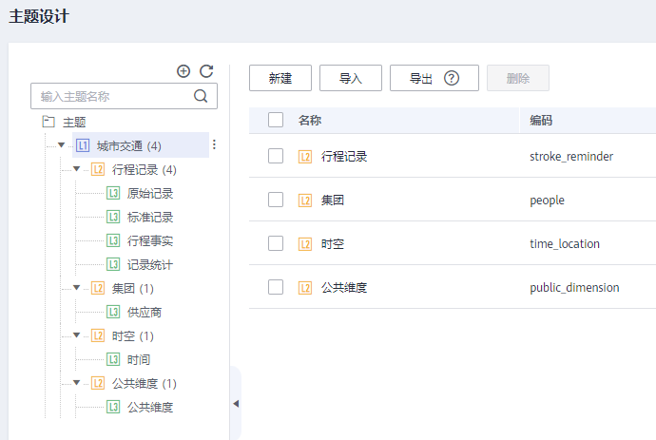This screenshot has height=440, width=656.
Task: Collapse the 城市交通 tree node
Action: [x=61, y=145]
